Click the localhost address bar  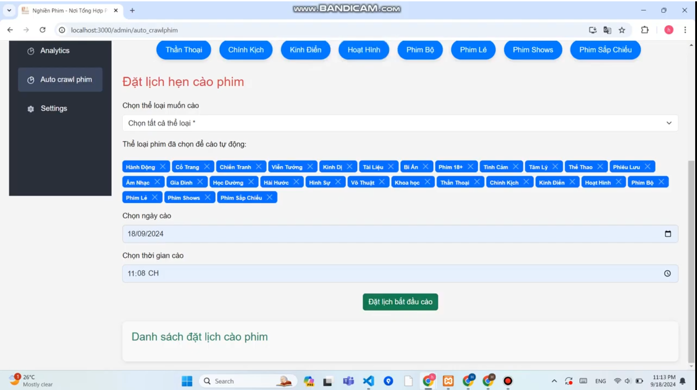click(315, 30)
